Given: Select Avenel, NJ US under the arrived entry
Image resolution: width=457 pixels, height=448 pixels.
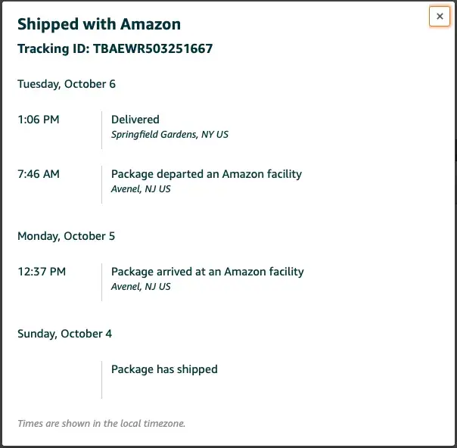Looking at the screenshot, I should (141, 287).
